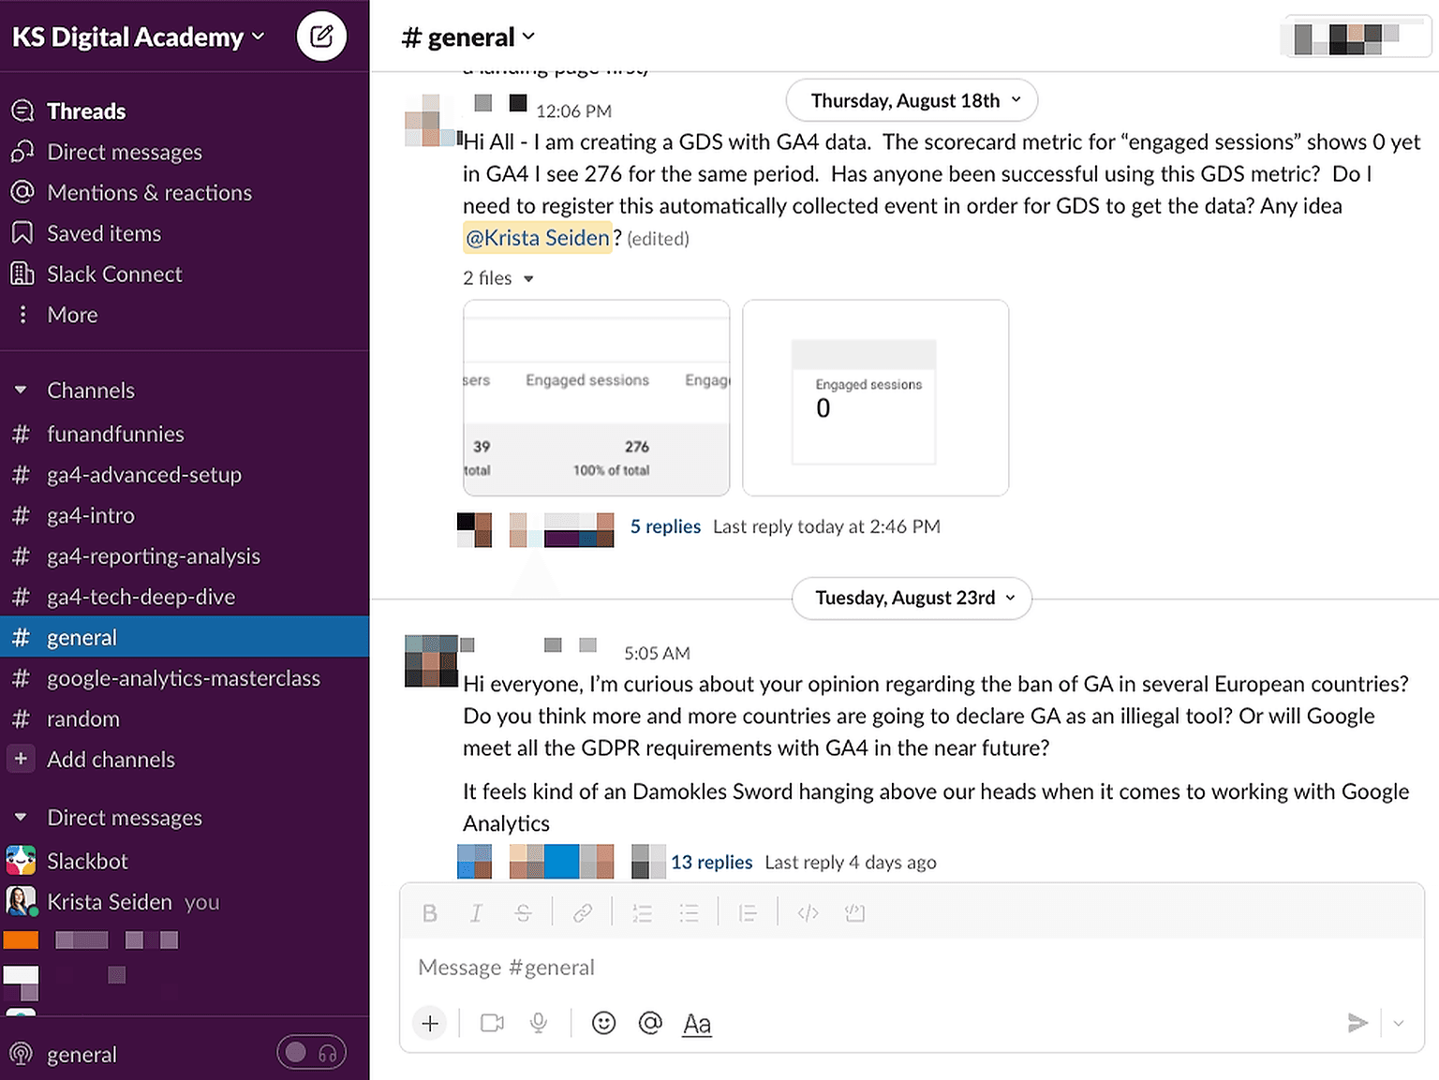Mention someone with the @ button
The width and height of the screenshot is (1439, 1080).
tap(650, 1024)
